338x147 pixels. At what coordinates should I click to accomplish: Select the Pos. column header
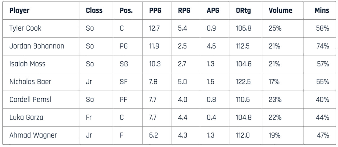click(x=126, y=11)
